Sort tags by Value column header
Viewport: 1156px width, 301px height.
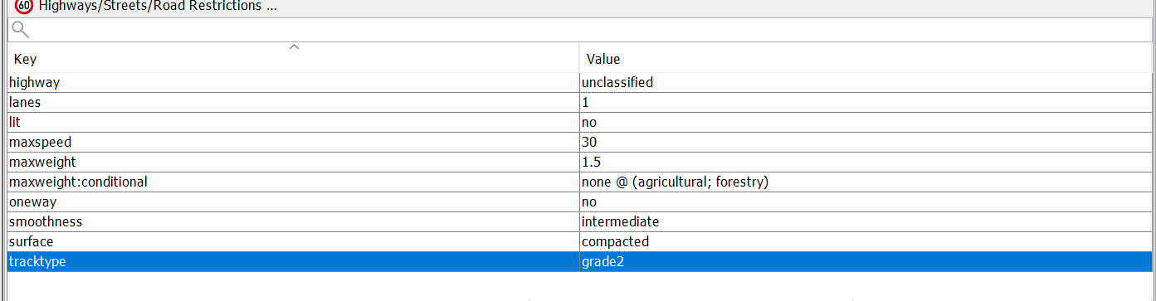click(866, 60)
